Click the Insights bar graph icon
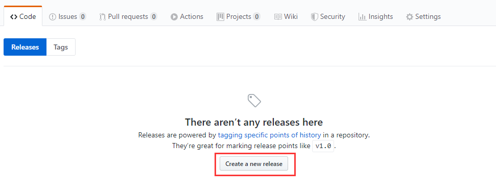Viewport: 496px width, 191px height. click(362, 17)
